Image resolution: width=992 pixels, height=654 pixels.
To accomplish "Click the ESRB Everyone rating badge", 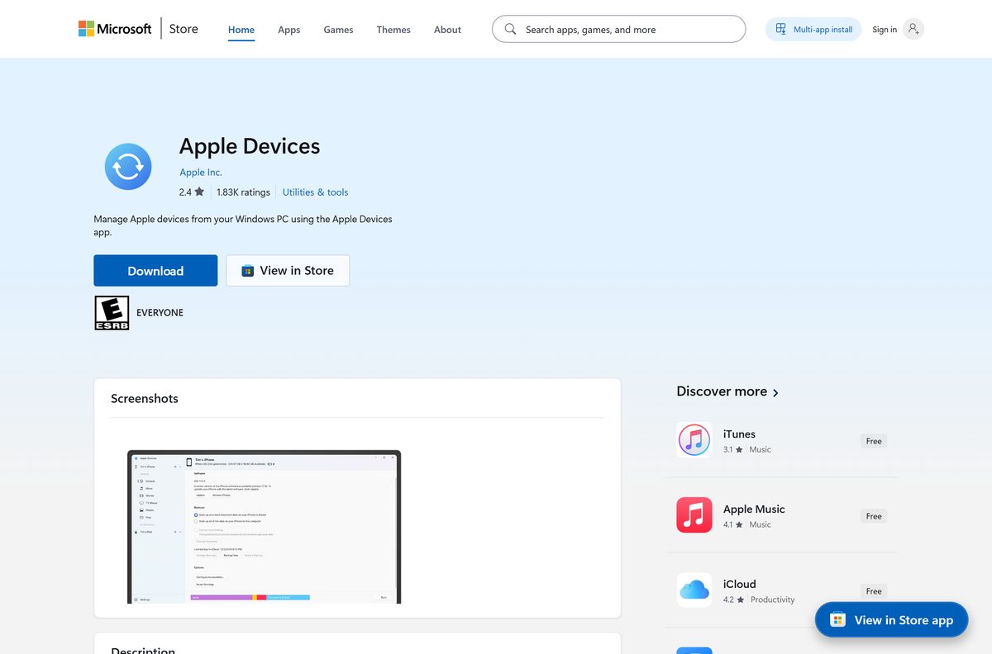I will click(x=112, y=313).
